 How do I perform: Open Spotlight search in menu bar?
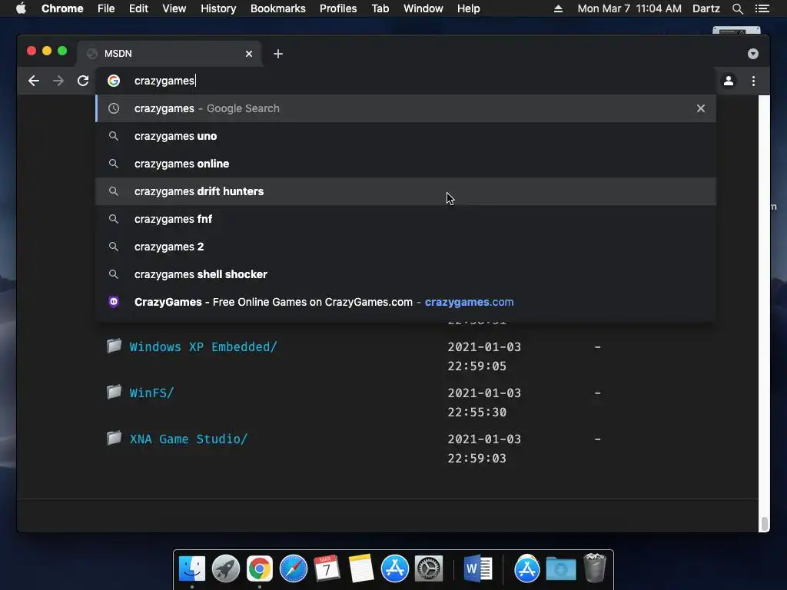click(x=737, y=8)
